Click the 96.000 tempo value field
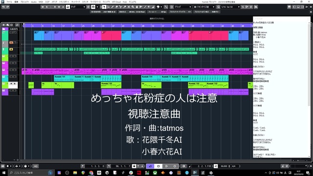Viewport: 313px width, 176px height. pyautogui.click(x=224, y=166)
